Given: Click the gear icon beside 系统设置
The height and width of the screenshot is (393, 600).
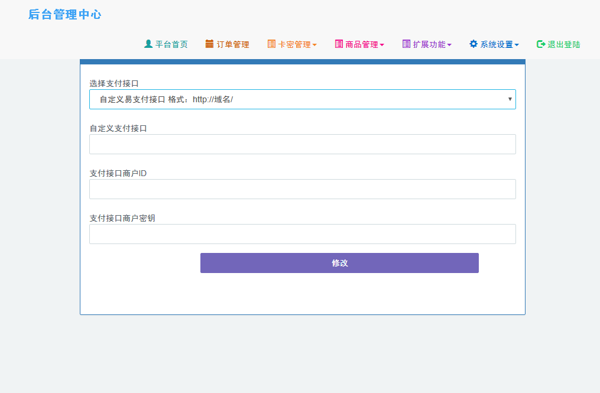Looking at the screenshot, I should pyautogui.click(x=473, y=44).
